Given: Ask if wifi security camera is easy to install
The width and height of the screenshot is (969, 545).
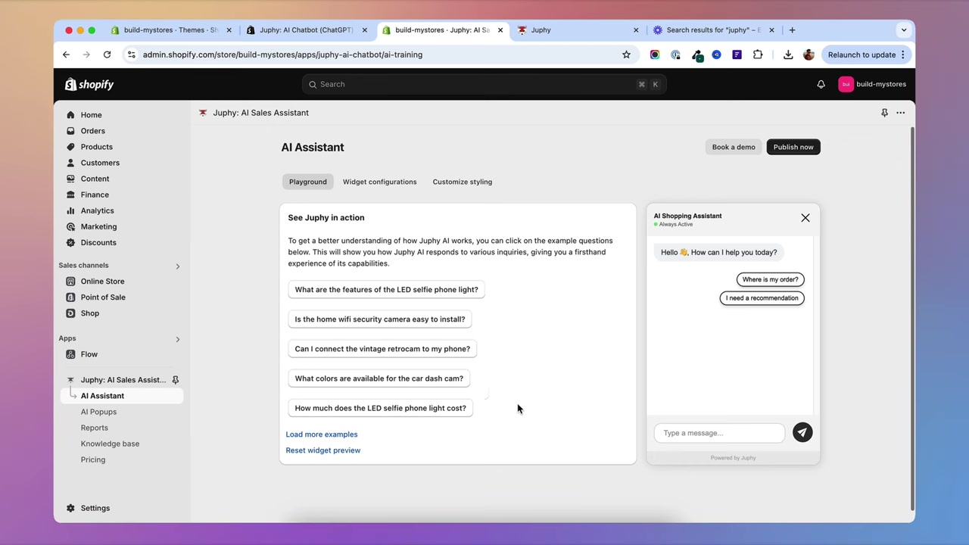Looking at the screenshot, I should 380,319.
